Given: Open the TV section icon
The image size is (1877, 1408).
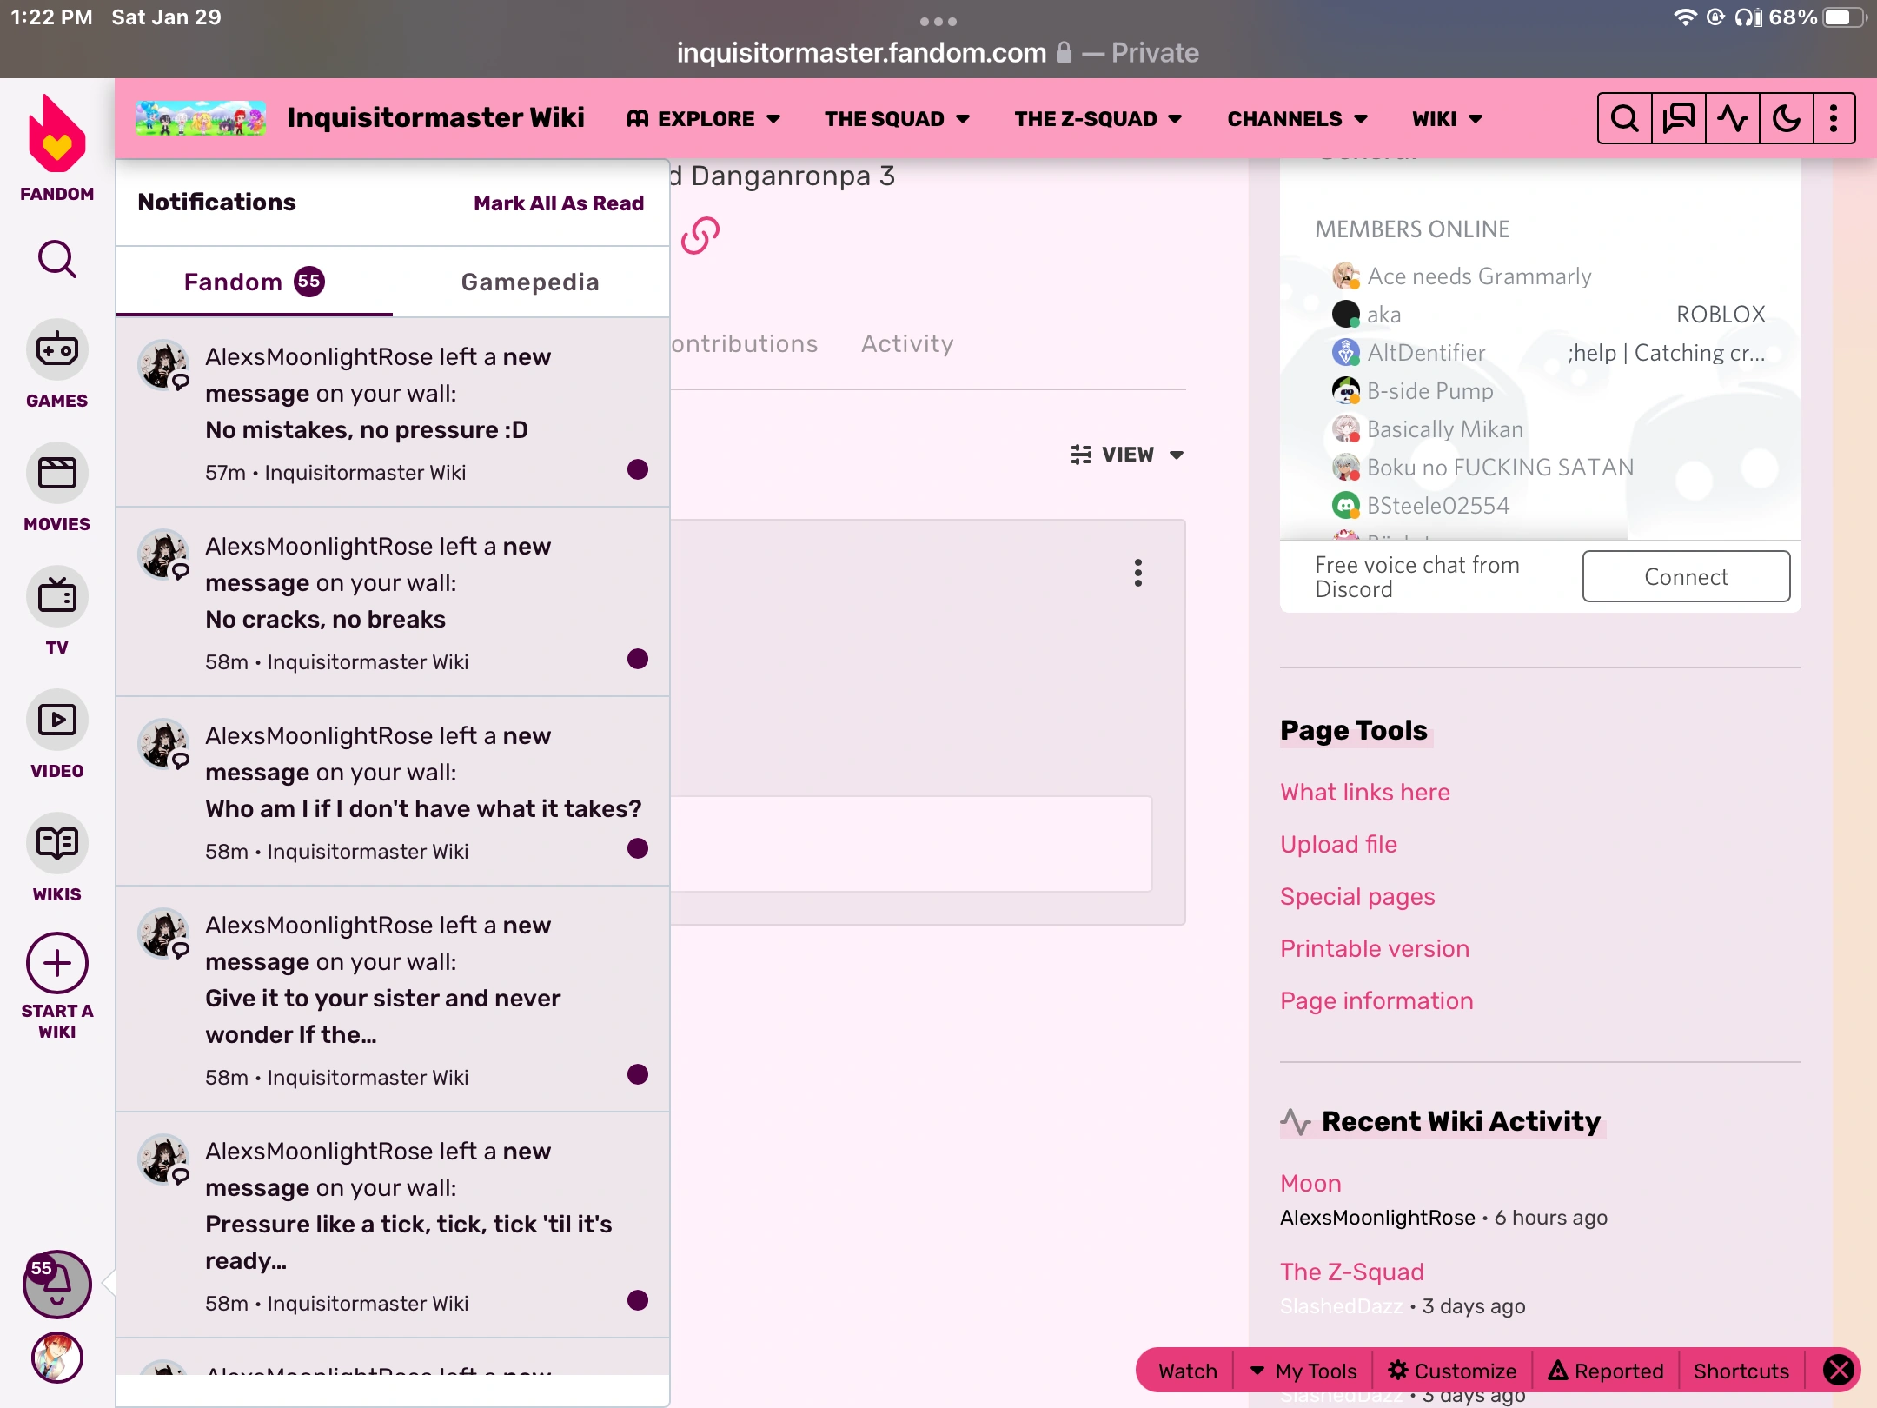Looking at the screenshot, I should [x=56, y=598].
